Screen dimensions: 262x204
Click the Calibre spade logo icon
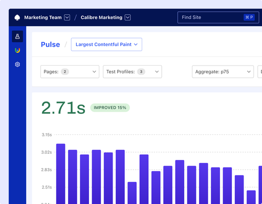[17, 17]
